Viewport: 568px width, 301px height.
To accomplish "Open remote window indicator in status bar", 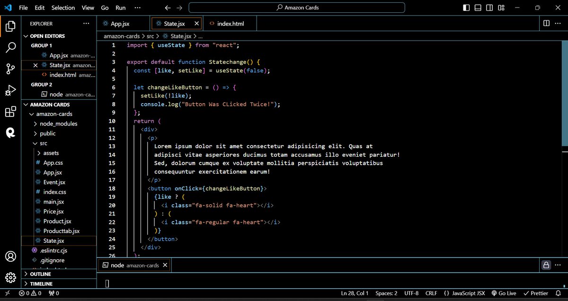I will [x=8, y=293].
